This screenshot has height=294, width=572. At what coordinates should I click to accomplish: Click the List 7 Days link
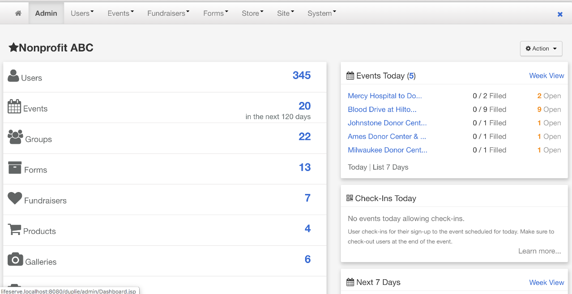(390, 167)
